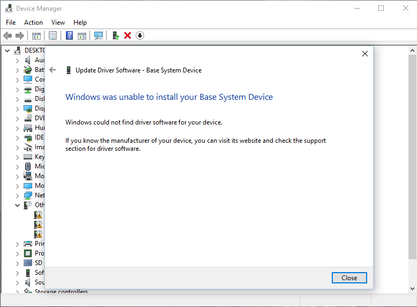Screen dimensions: 417x307
Task: Select the Other devices question-mark icon
Action: coord(28,204)
